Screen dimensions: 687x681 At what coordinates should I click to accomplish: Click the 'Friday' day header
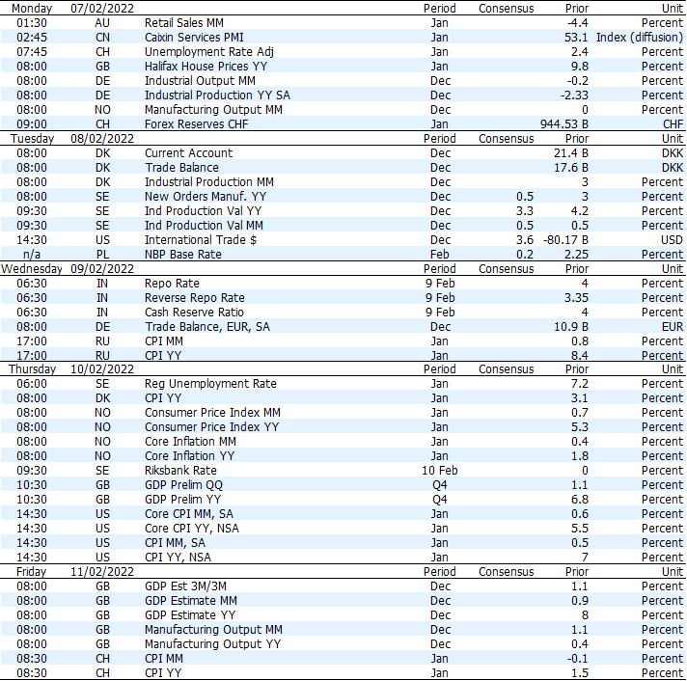pos(31,571)
